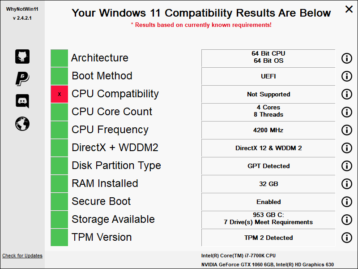Click info icon for RAM Installed
This screenshot has width=358, height=269.
point(347,184)
